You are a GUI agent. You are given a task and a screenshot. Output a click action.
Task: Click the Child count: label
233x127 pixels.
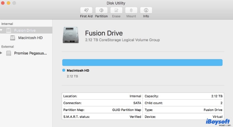tap(154, 103)
